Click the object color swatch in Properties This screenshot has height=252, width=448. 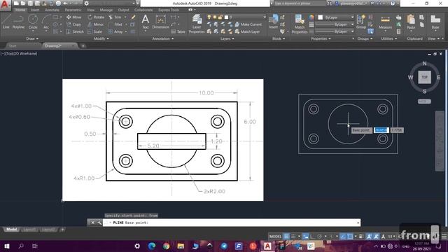pos(321,17)
